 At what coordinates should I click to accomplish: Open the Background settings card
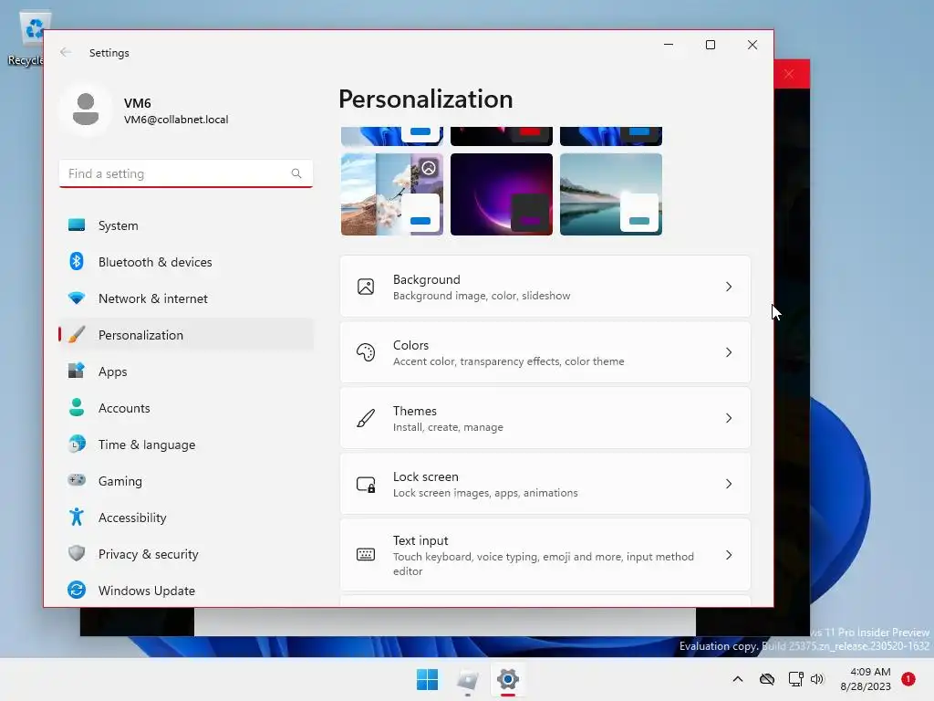(545, 287)
